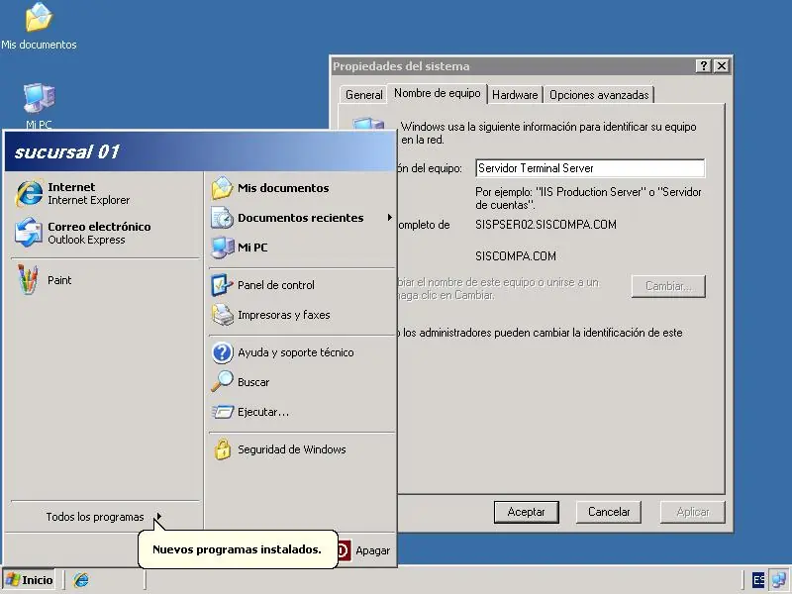Expand Todos los programas arrow
This screenshot has width=792, height=594.
[158, 516]
